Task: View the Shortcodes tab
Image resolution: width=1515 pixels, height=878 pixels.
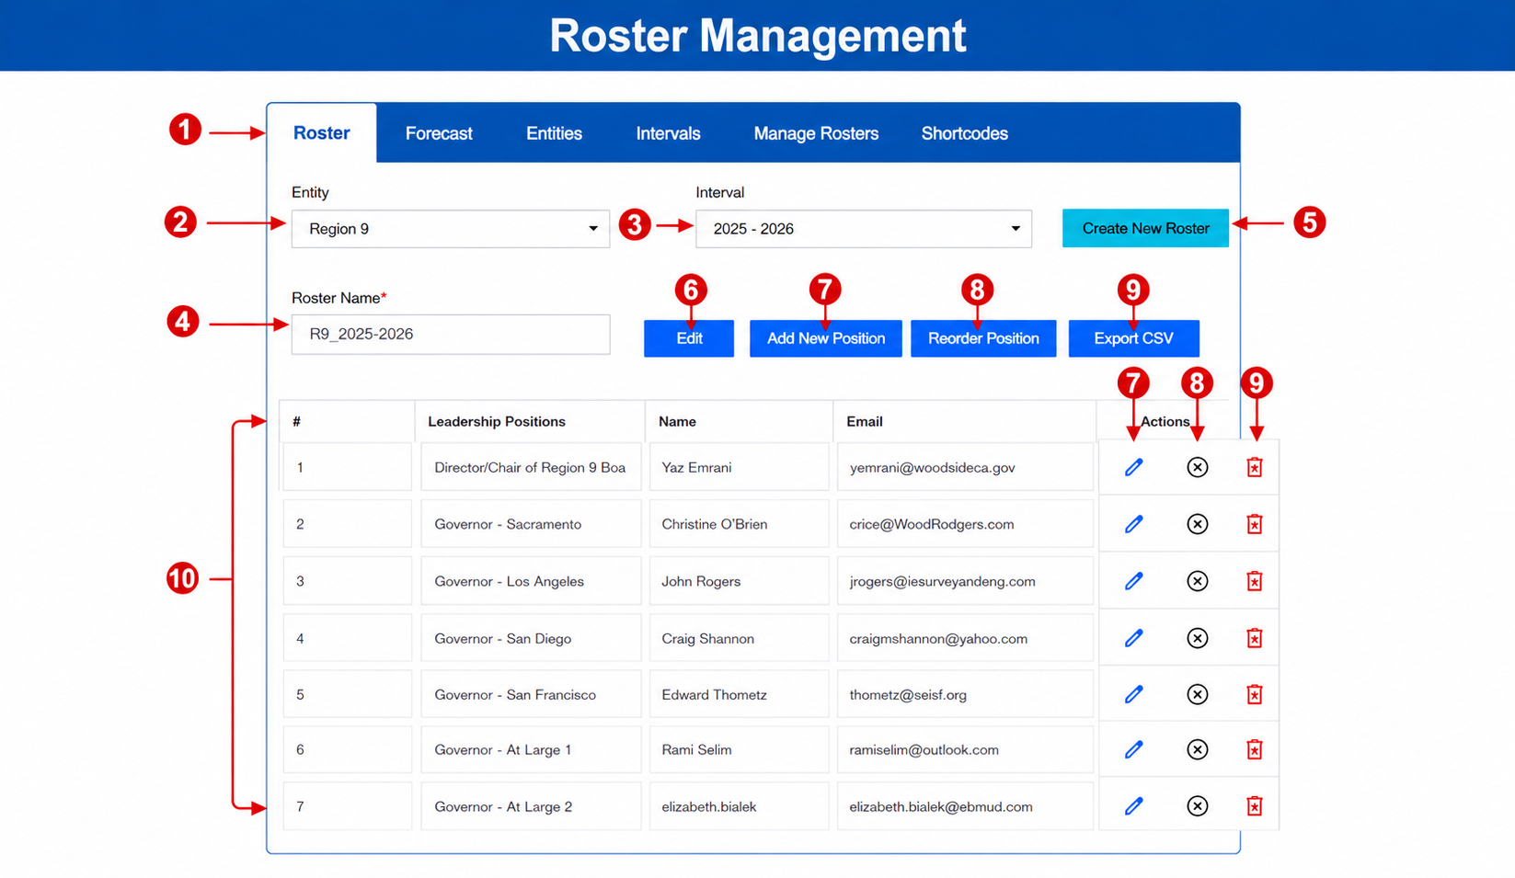Action: tap(965, 133)
